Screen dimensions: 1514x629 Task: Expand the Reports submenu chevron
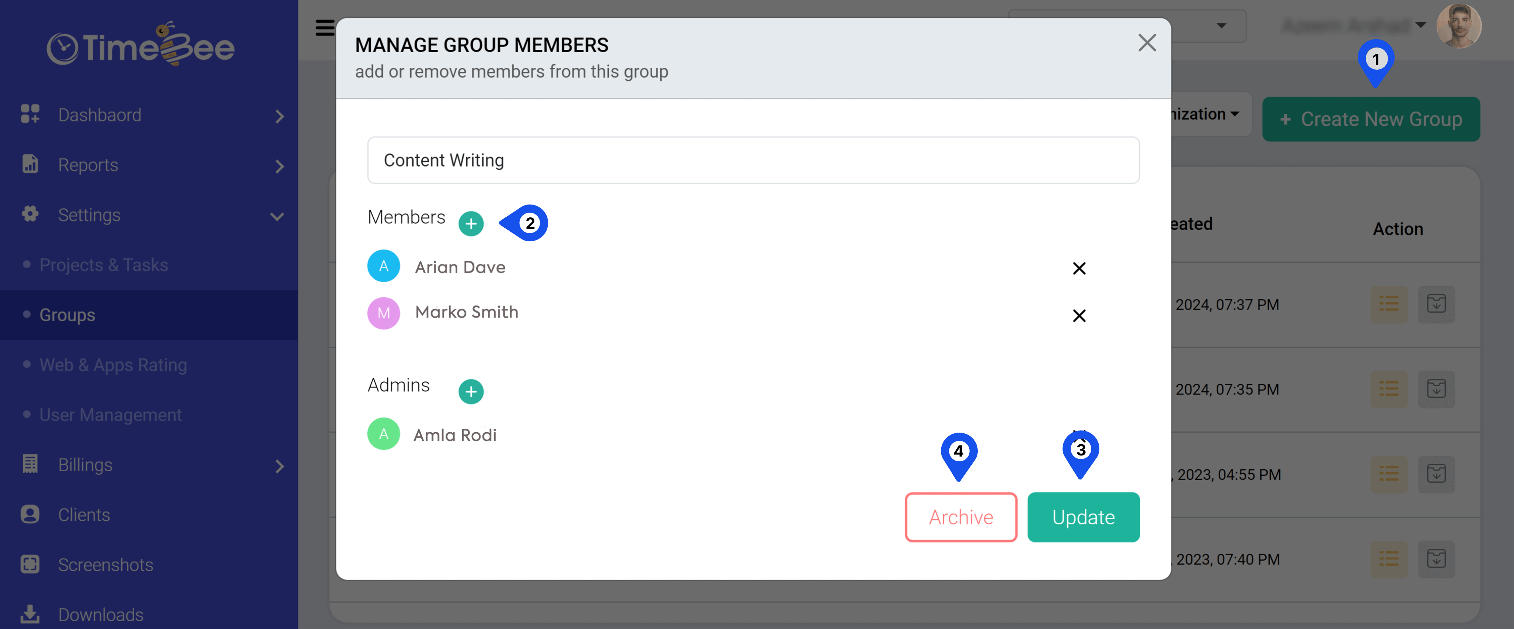coord(279,166)
